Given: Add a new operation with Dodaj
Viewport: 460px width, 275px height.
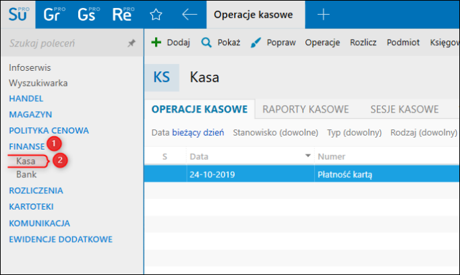Looking at the screenshot, I should tap(171, 42).
